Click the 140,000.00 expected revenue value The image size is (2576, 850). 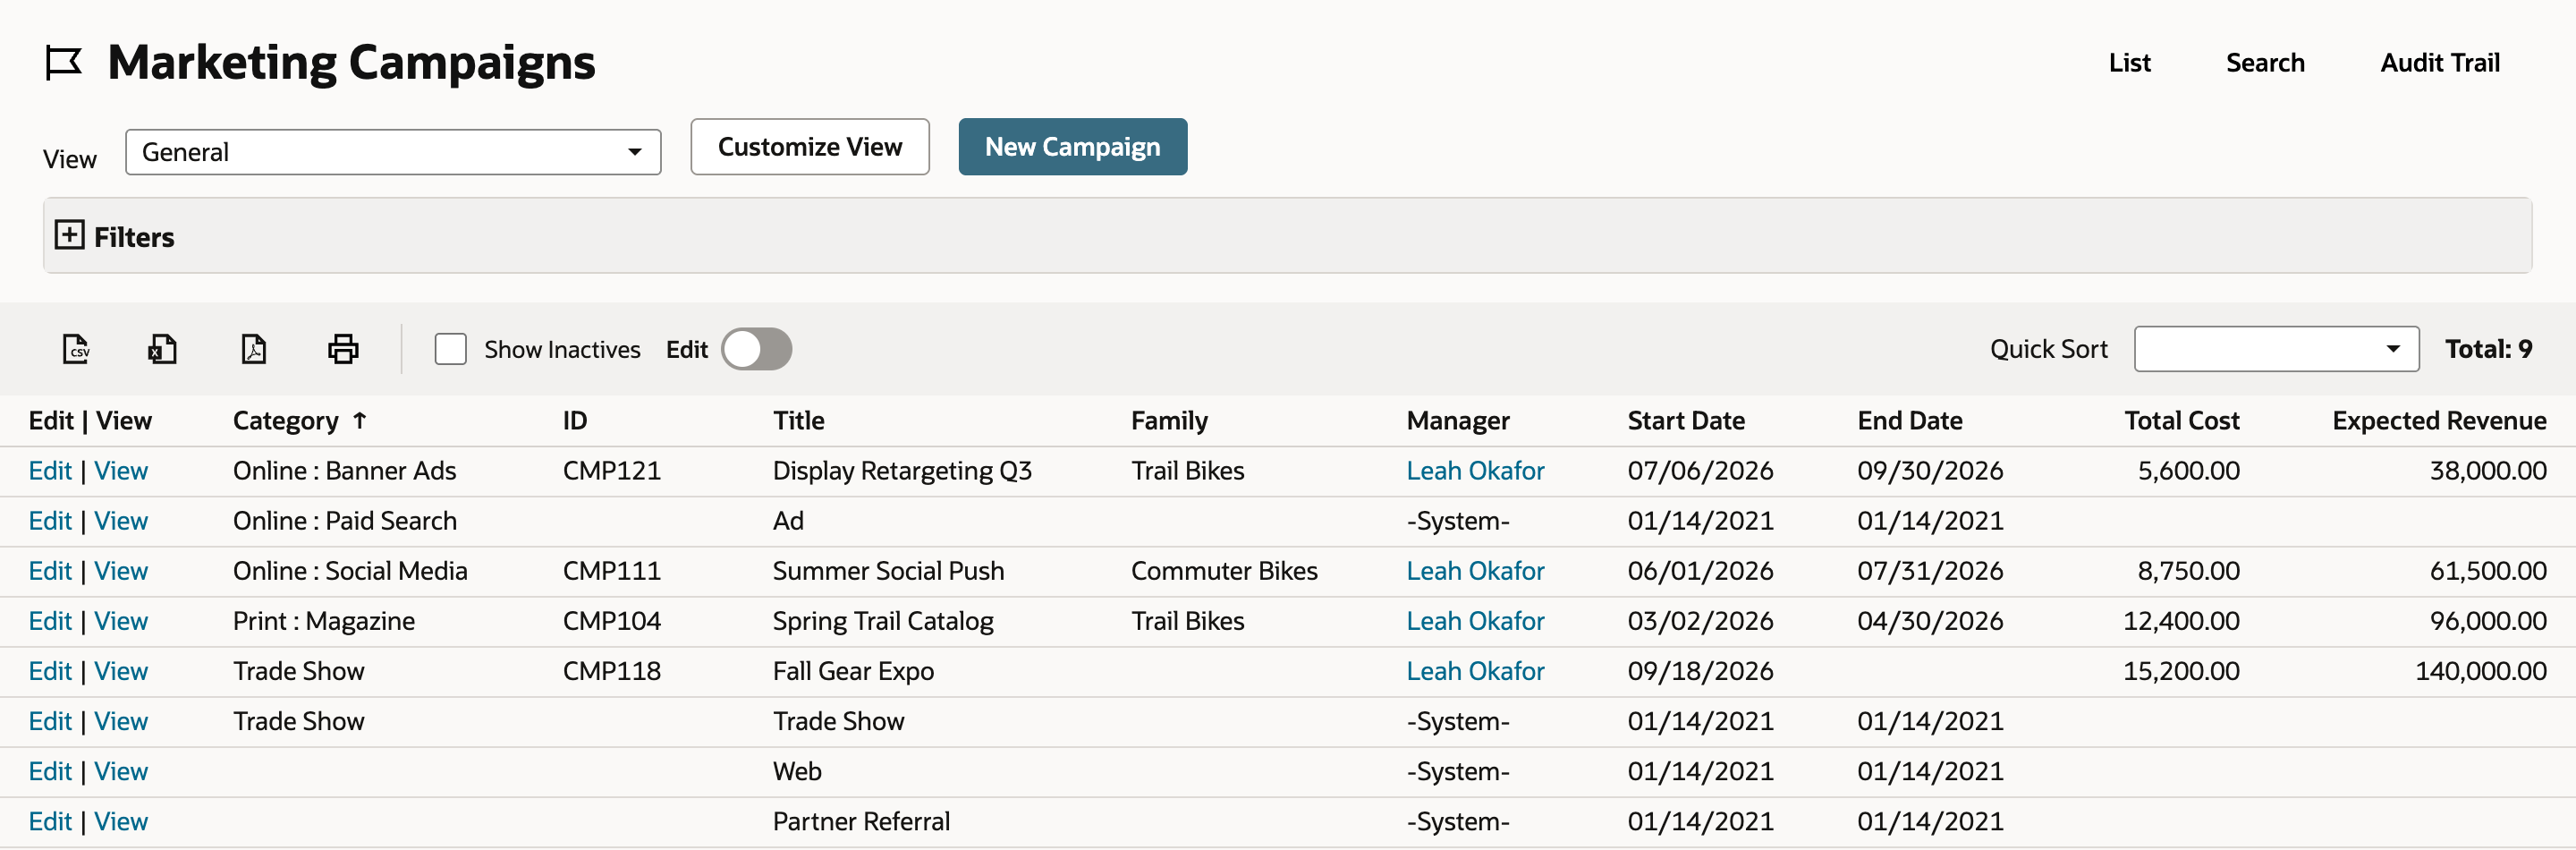(2481, 671)
